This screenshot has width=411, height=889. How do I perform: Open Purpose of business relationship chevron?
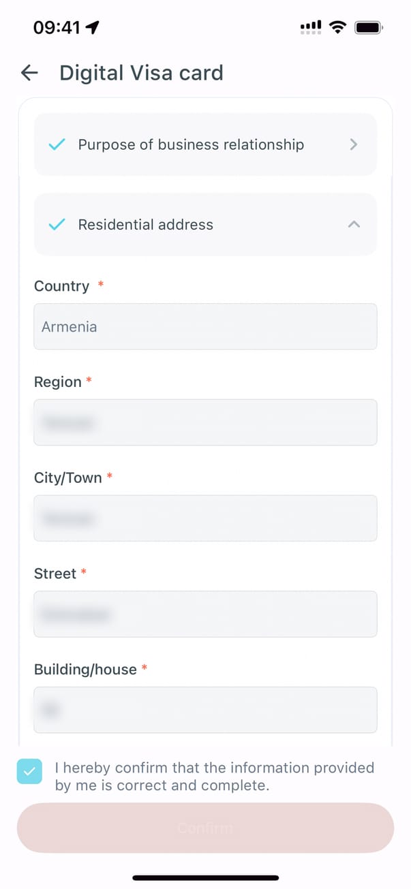click(x=353, y=144)
